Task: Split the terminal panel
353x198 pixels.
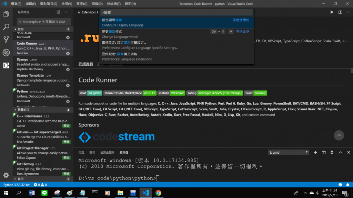Action: click(x=324, y=152)
